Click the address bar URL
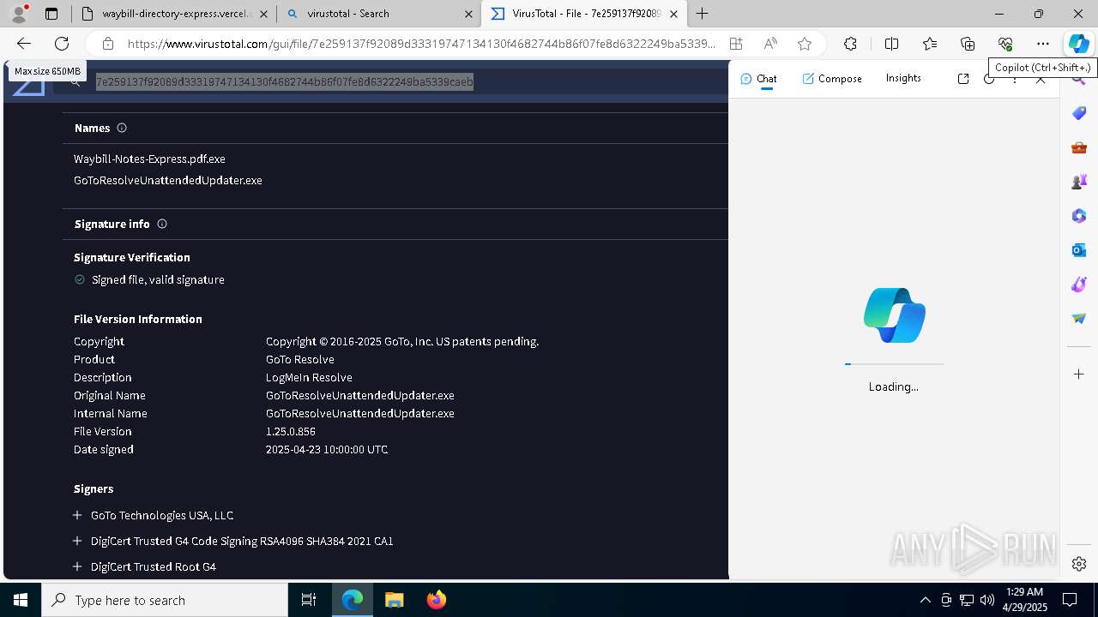1098x617 pixels. point(421,44)
